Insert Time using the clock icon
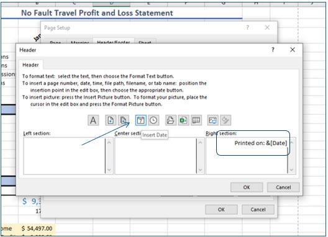The width and height of the screenshot is (328, 237). point(154,120)
